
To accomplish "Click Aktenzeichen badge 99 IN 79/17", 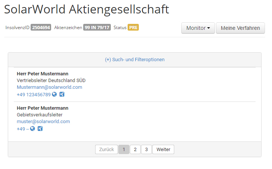I will point(97,27).
